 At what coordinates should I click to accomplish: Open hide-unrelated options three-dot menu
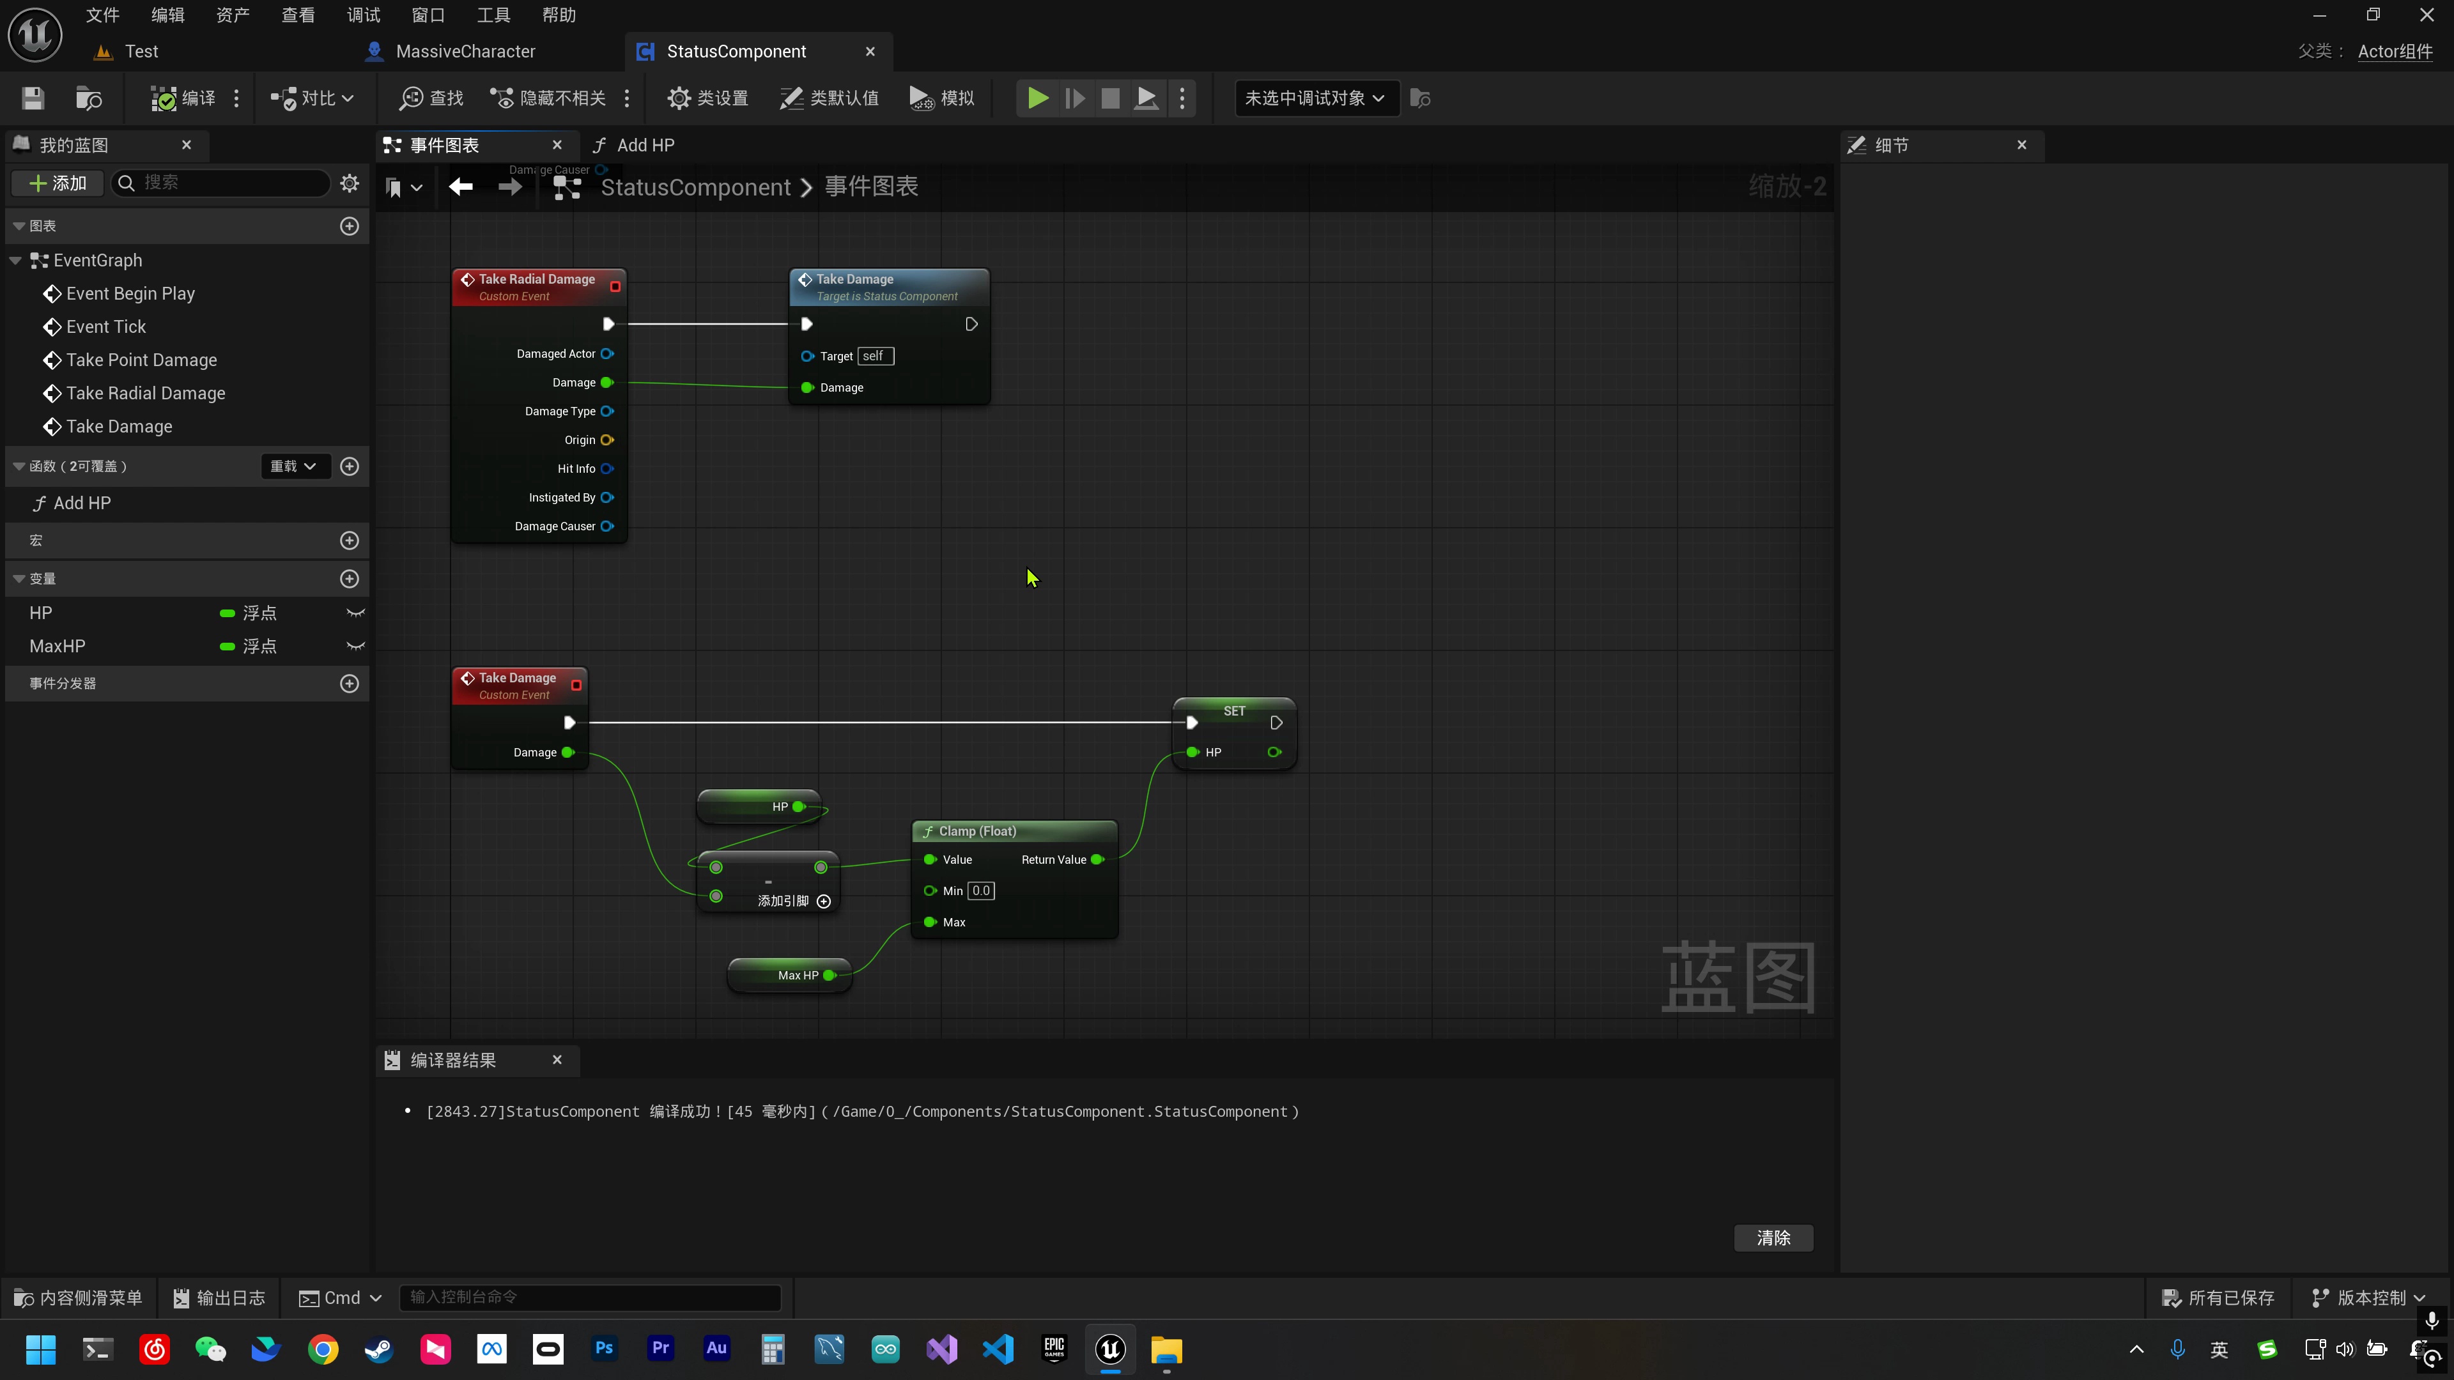(627, 98)
